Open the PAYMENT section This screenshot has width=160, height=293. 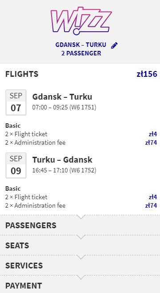(x=80, y=285)
